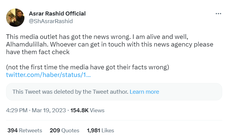Click the "please have them fact check" text

(38, 52)
